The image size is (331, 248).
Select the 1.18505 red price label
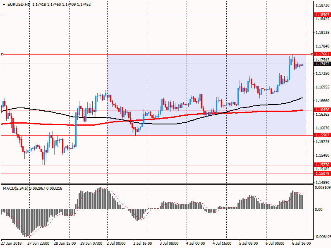click(322, 15)
